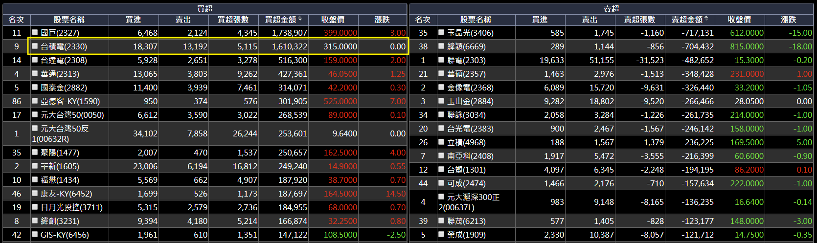Select the checkbox for 元大台灣50反1(00632R)

[35, 128]
